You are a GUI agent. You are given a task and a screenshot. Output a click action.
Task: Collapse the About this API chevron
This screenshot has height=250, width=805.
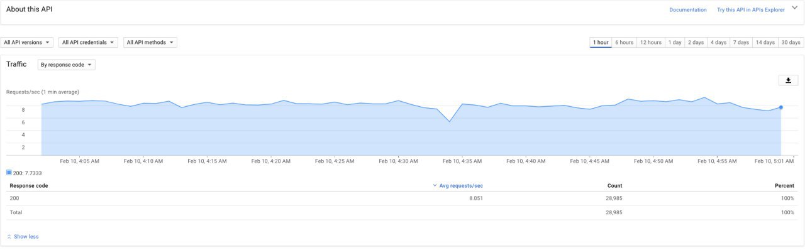coord(794,8)
